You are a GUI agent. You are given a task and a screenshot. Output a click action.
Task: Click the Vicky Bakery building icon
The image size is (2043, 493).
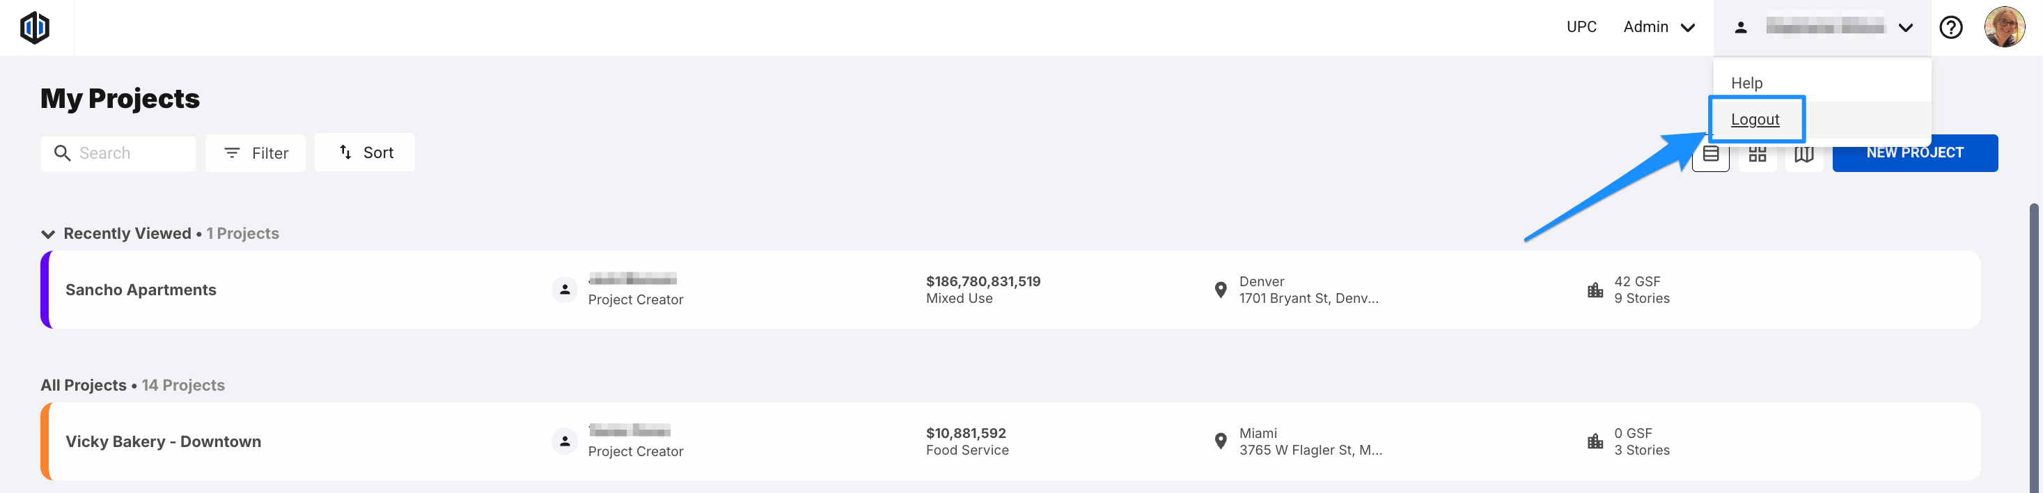(1595, 441)
